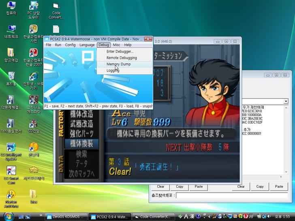
Task: Click the 漢 Hanja conversion tray button
Action: (x=192, y=217)
